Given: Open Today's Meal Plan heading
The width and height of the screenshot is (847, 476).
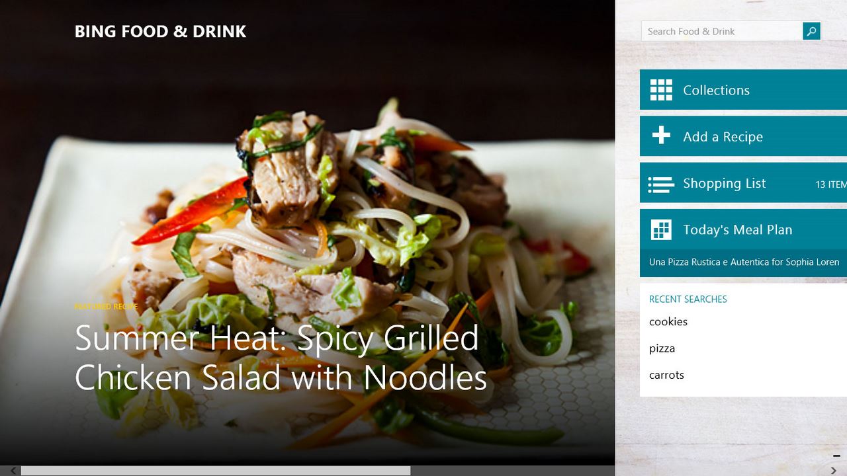Looking at the screenshot, I should pos(737,230).
